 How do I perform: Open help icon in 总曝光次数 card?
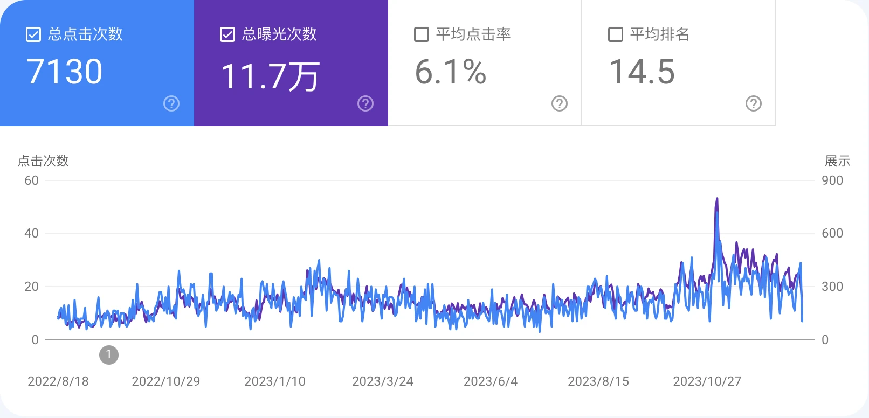point(365,103)
